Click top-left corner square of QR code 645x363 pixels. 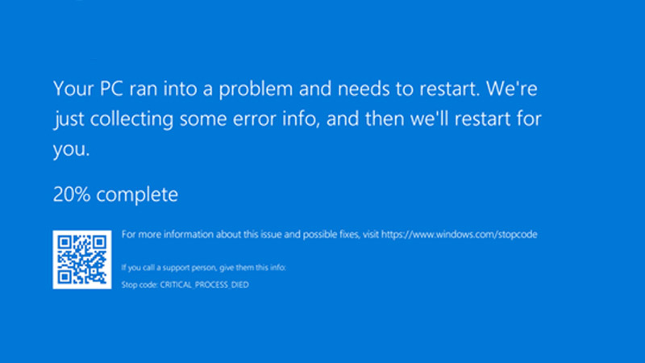tap(62, 240)
